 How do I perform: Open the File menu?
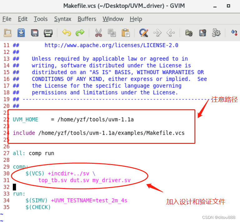7,19
